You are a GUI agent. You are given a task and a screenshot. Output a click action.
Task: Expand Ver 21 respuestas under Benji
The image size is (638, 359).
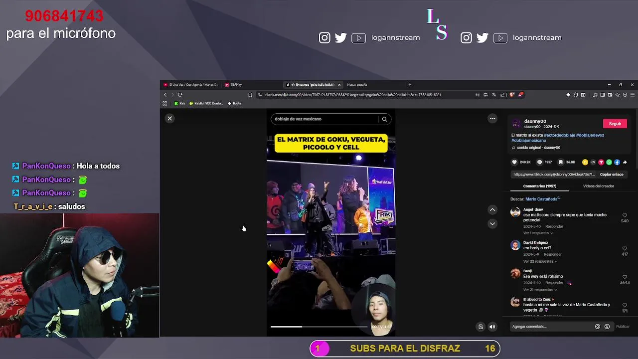[x=540, y=290]
